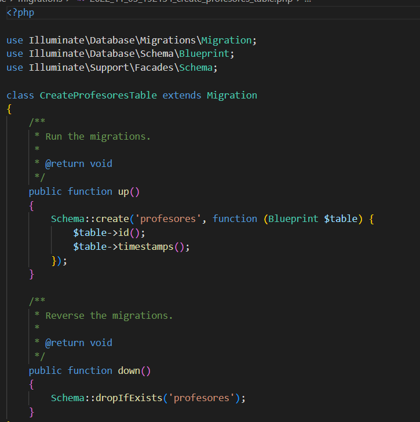Click 'Blueprint' in the Schema use statement
This screenshot has width=420, height=422.
pyautogui.click(x=204, y=54)
